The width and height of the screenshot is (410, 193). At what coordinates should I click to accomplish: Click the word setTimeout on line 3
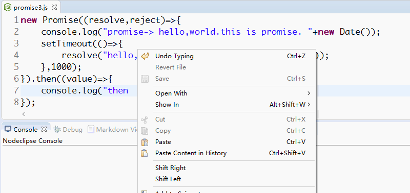point(67,43)
